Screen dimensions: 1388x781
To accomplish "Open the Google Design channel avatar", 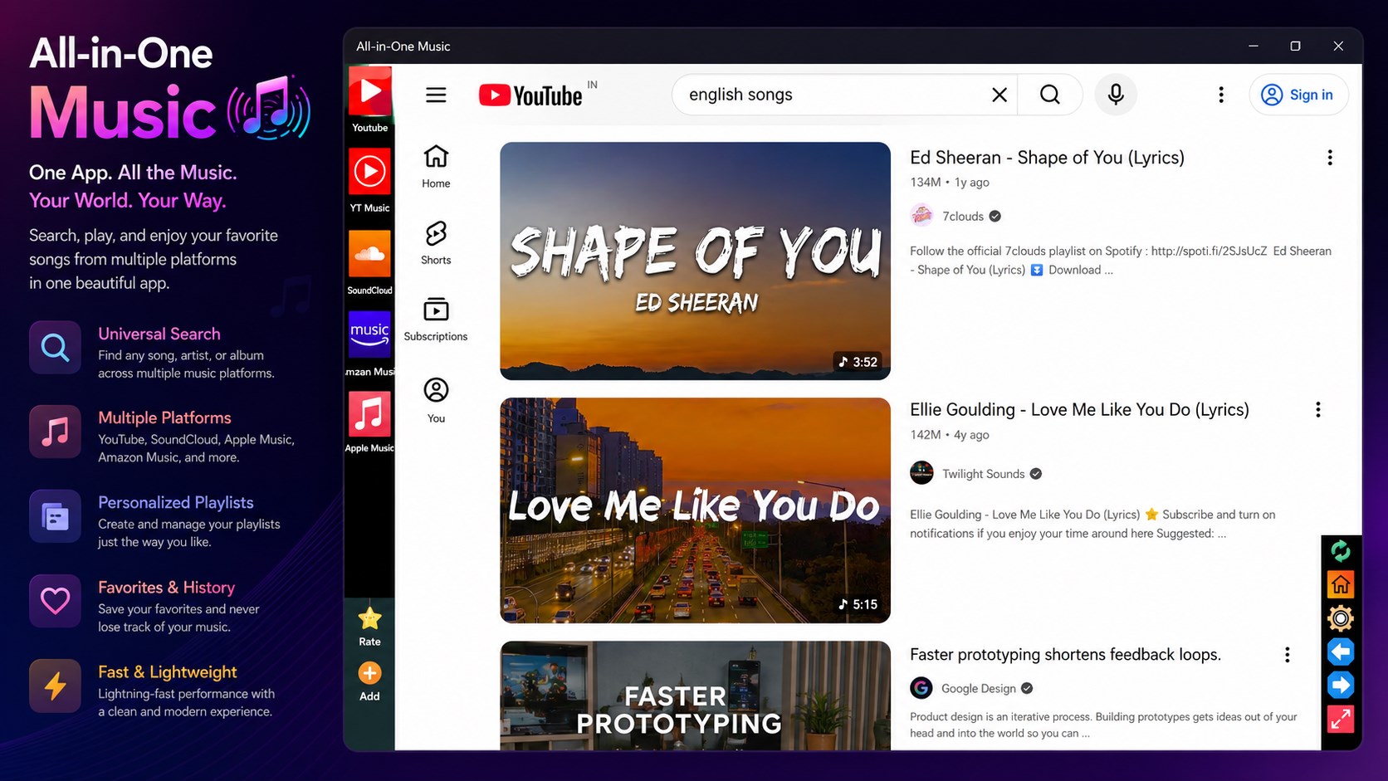I will click(x=921, y=688).
